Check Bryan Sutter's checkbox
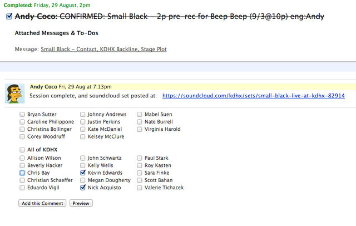356x226 pixels. point(22,115)
